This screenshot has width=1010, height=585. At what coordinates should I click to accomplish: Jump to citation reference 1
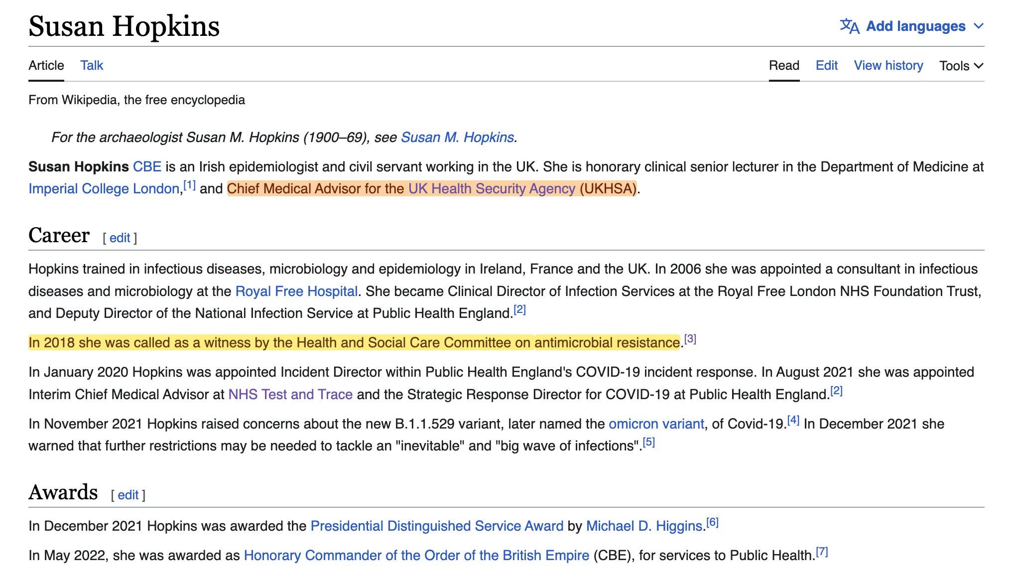(189, 185)
